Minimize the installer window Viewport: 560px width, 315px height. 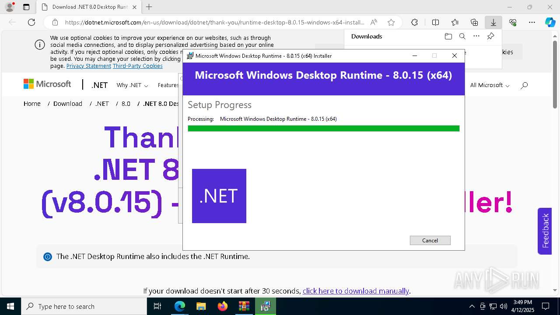point(415,56)
